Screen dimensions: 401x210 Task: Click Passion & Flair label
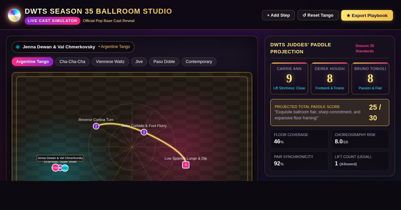(x=370, y=88)
